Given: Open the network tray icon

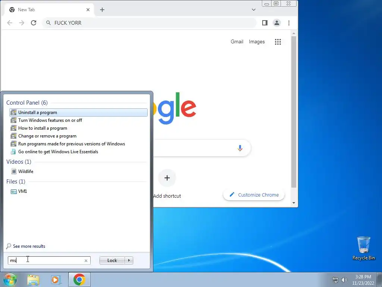Looking at the screenshot, I should [x=335, y=280].
